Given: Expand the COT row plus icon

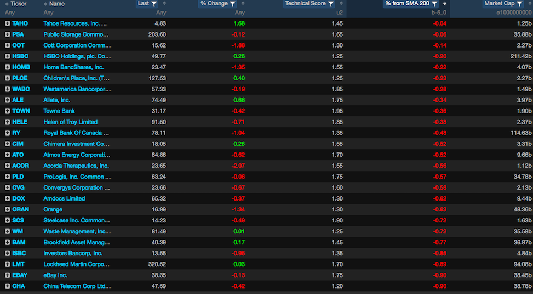Looking at the screenshot, I should [7, 45].
